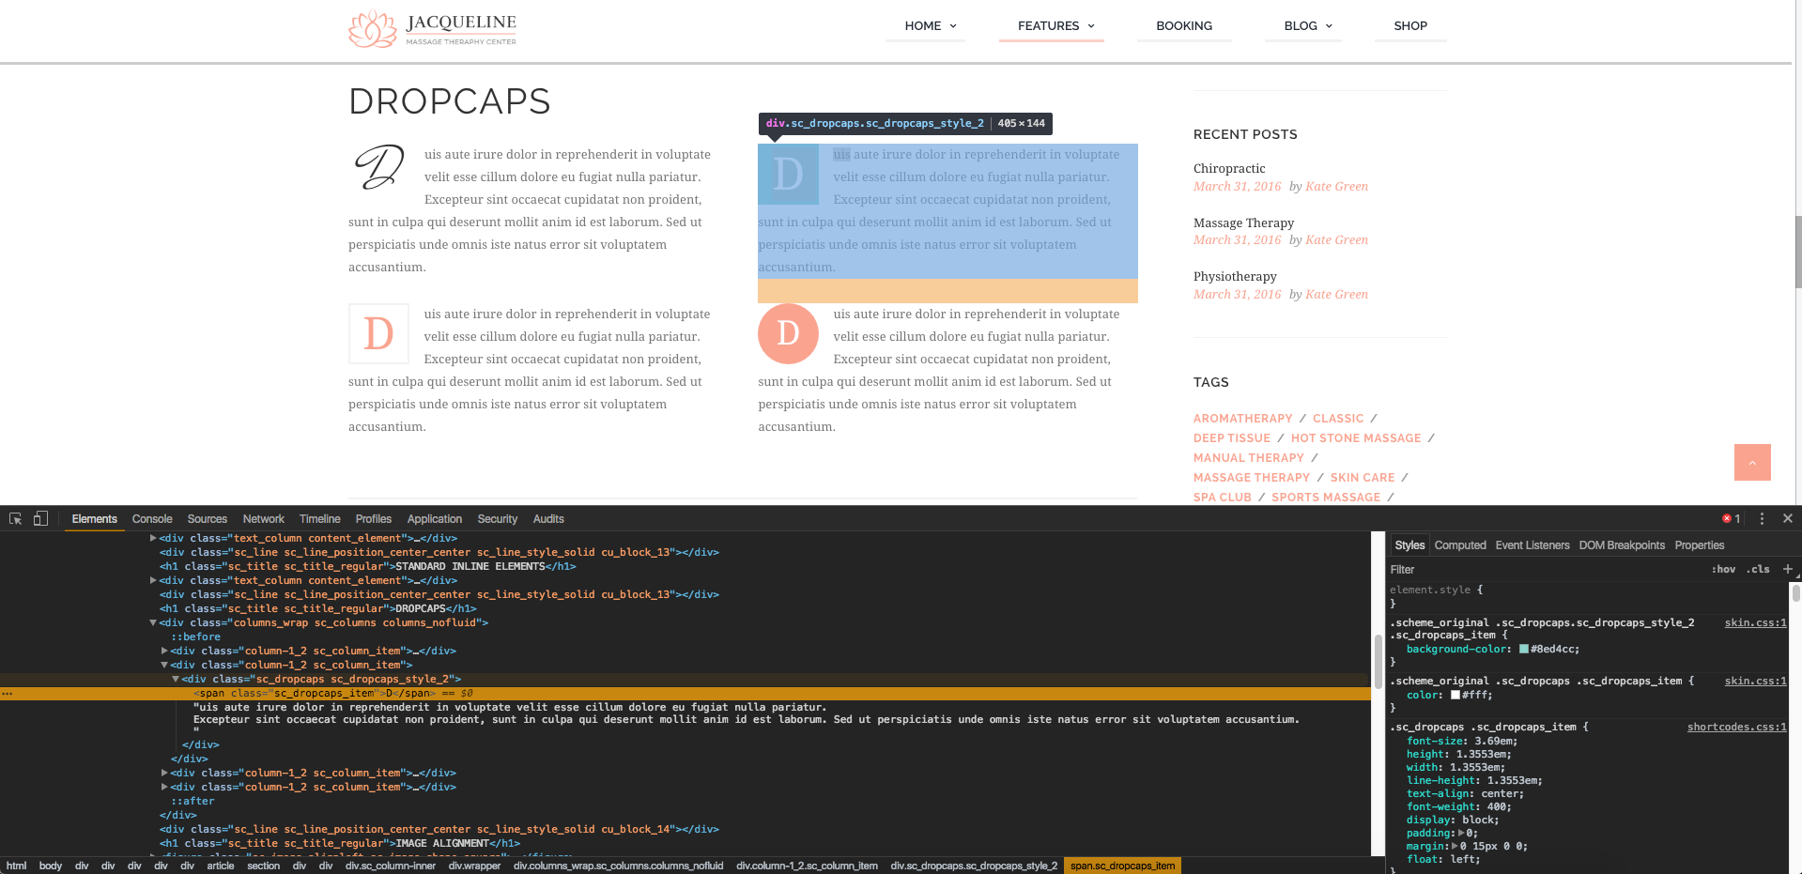The image size is (1802, 874).
Task: Click the #8ed4cc background-color swatch
Action: point(1523,650)
